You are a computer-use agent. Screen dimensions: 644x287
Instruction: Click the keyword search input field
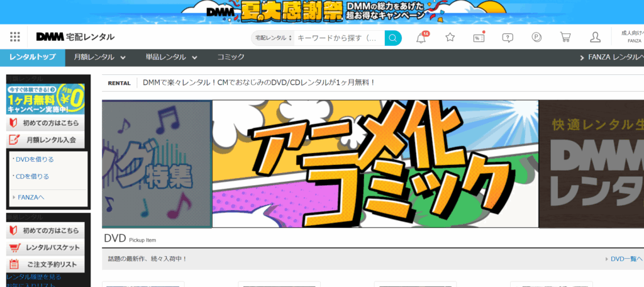coord(339,38)
